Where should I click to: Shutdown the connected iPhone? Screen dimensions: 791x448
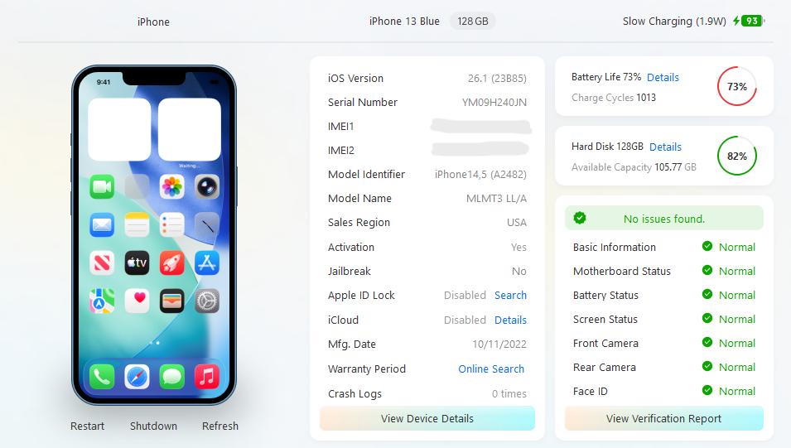click(153, 426)
